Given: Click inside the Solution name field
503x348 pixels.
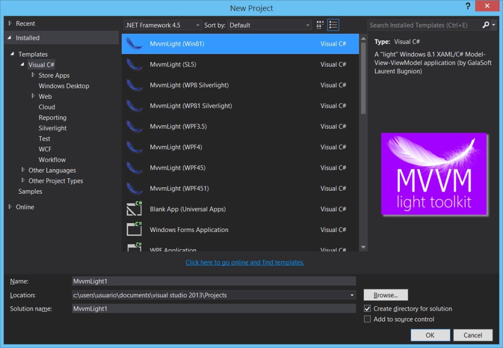Looking at the screenshot, I should 214,308.
